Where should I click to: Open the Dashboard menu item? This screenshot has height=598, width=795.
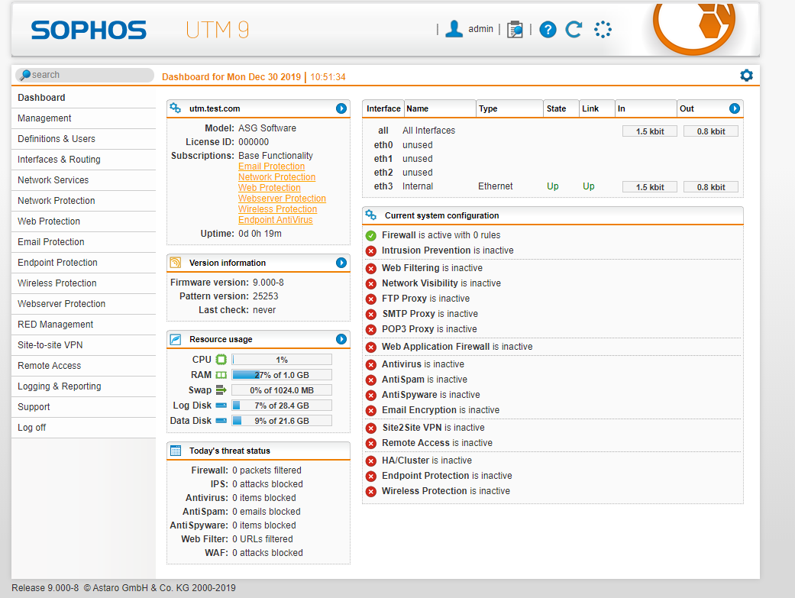tap(84, 98)
